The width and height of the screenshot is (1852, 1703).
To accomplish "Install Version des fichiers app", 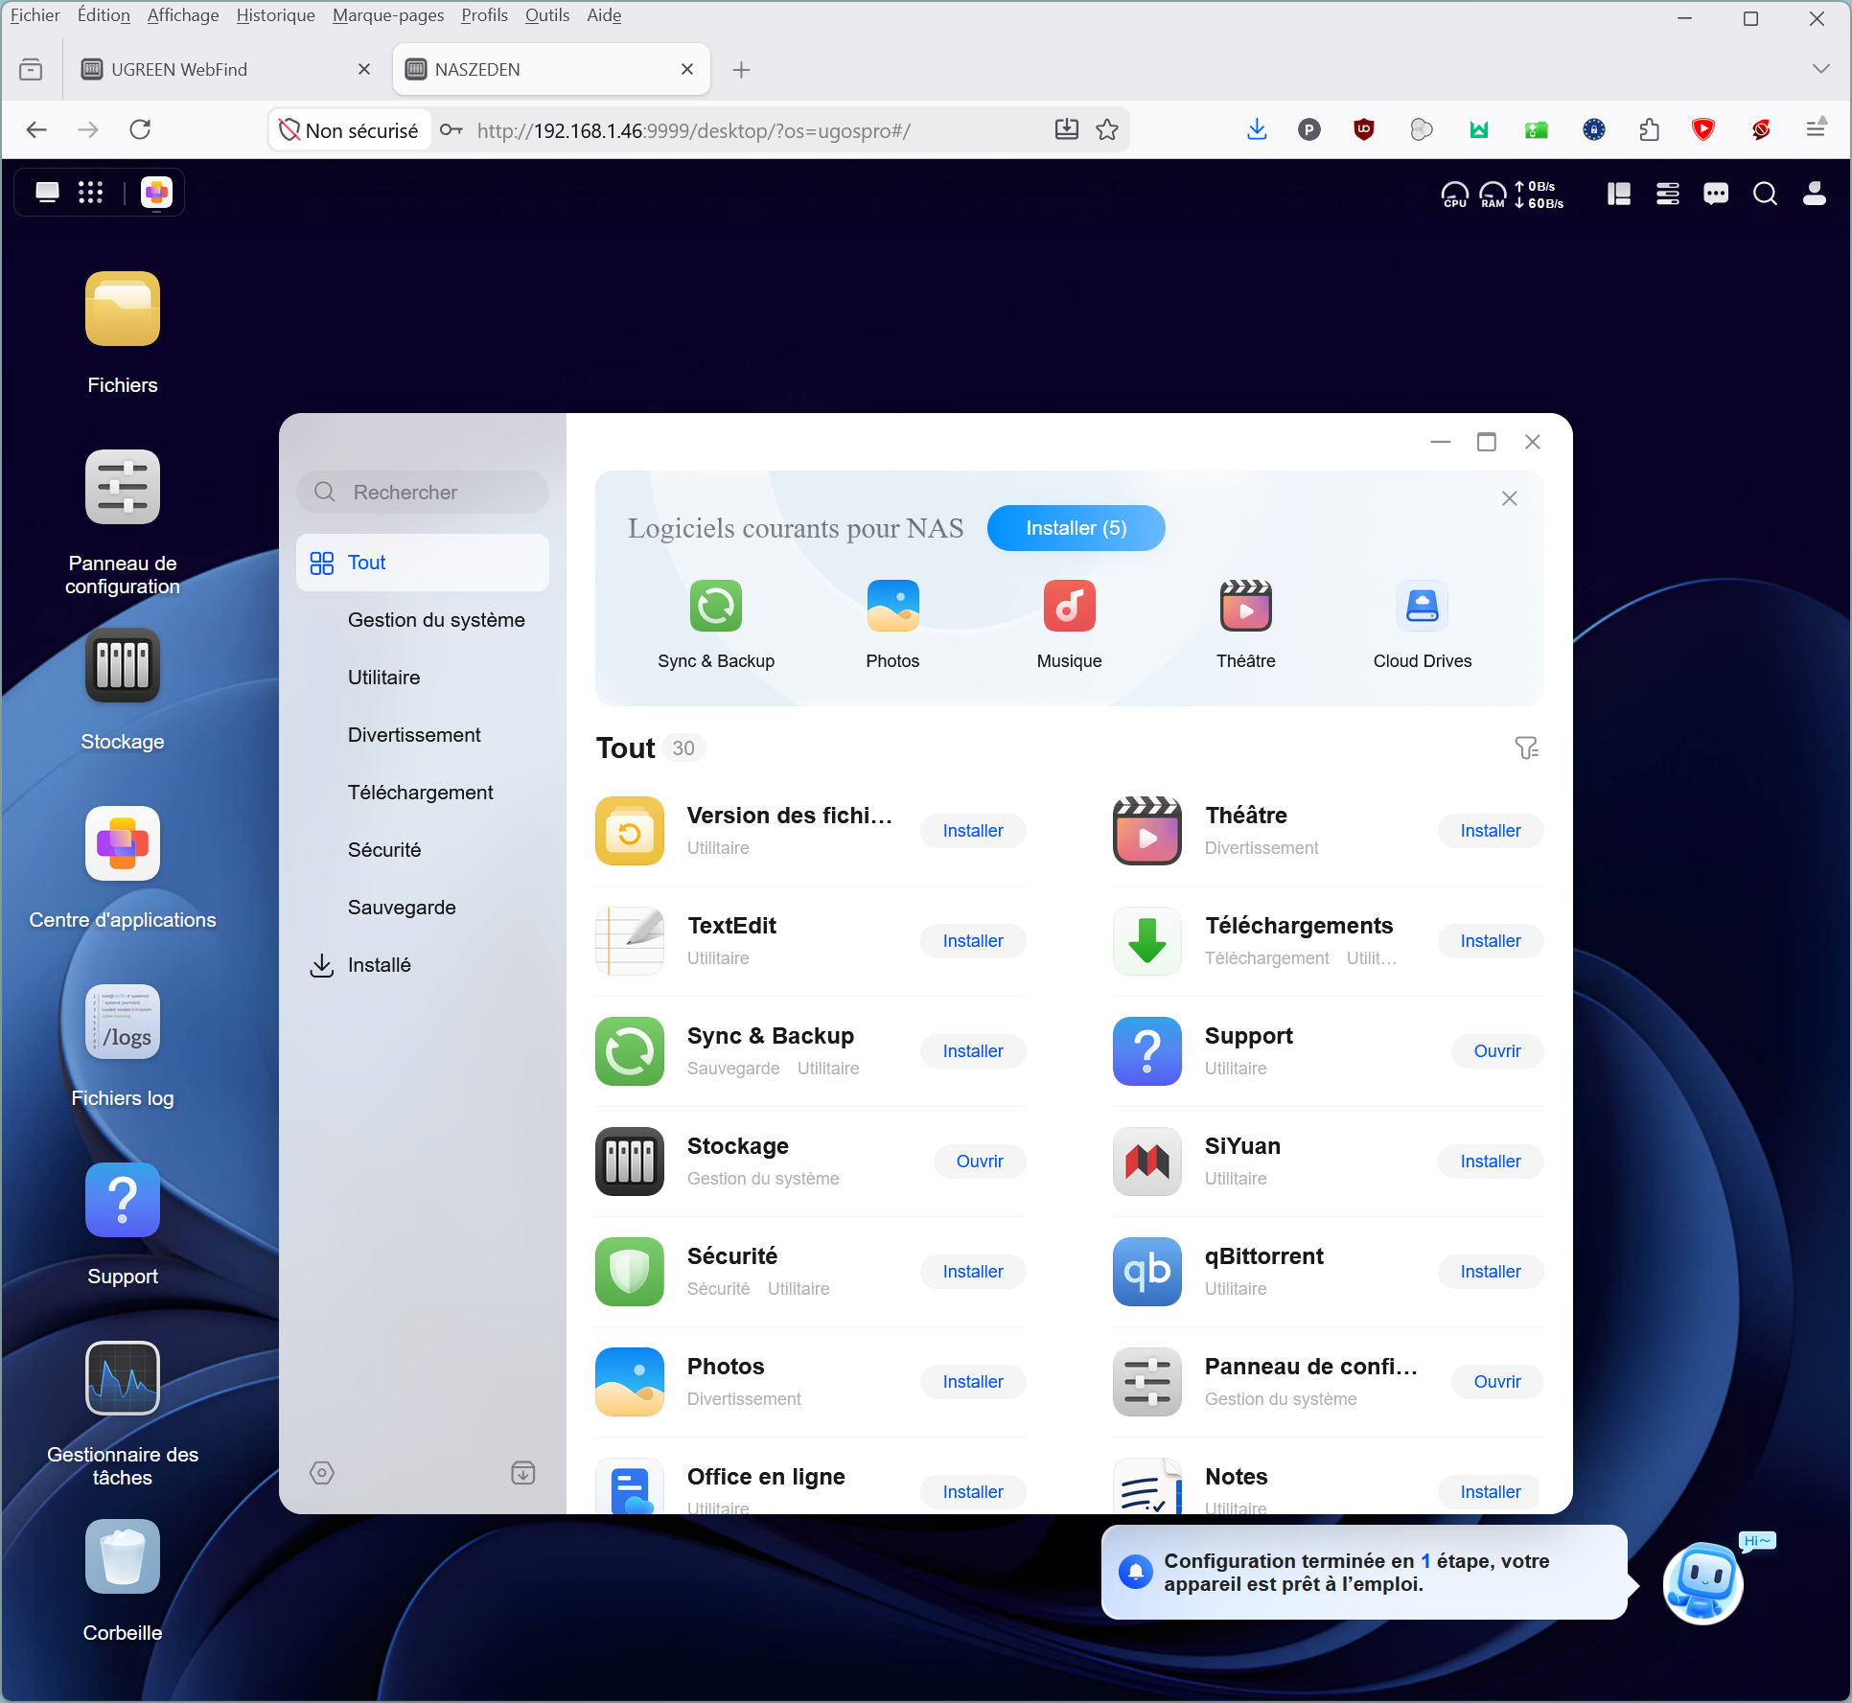I will pyautogui.click(x=973, y=831).
